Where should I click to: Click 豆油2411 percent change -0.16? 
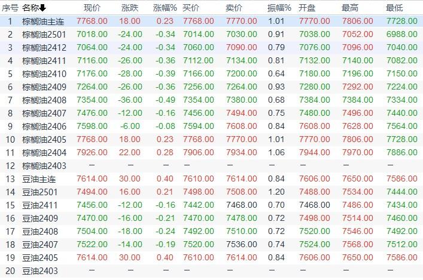[x=165, y=205]
